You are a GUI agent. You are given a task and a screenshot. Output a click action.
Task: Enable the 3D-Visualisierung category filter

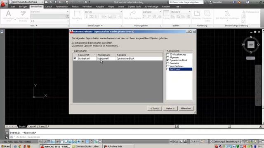tap(167, 55)
